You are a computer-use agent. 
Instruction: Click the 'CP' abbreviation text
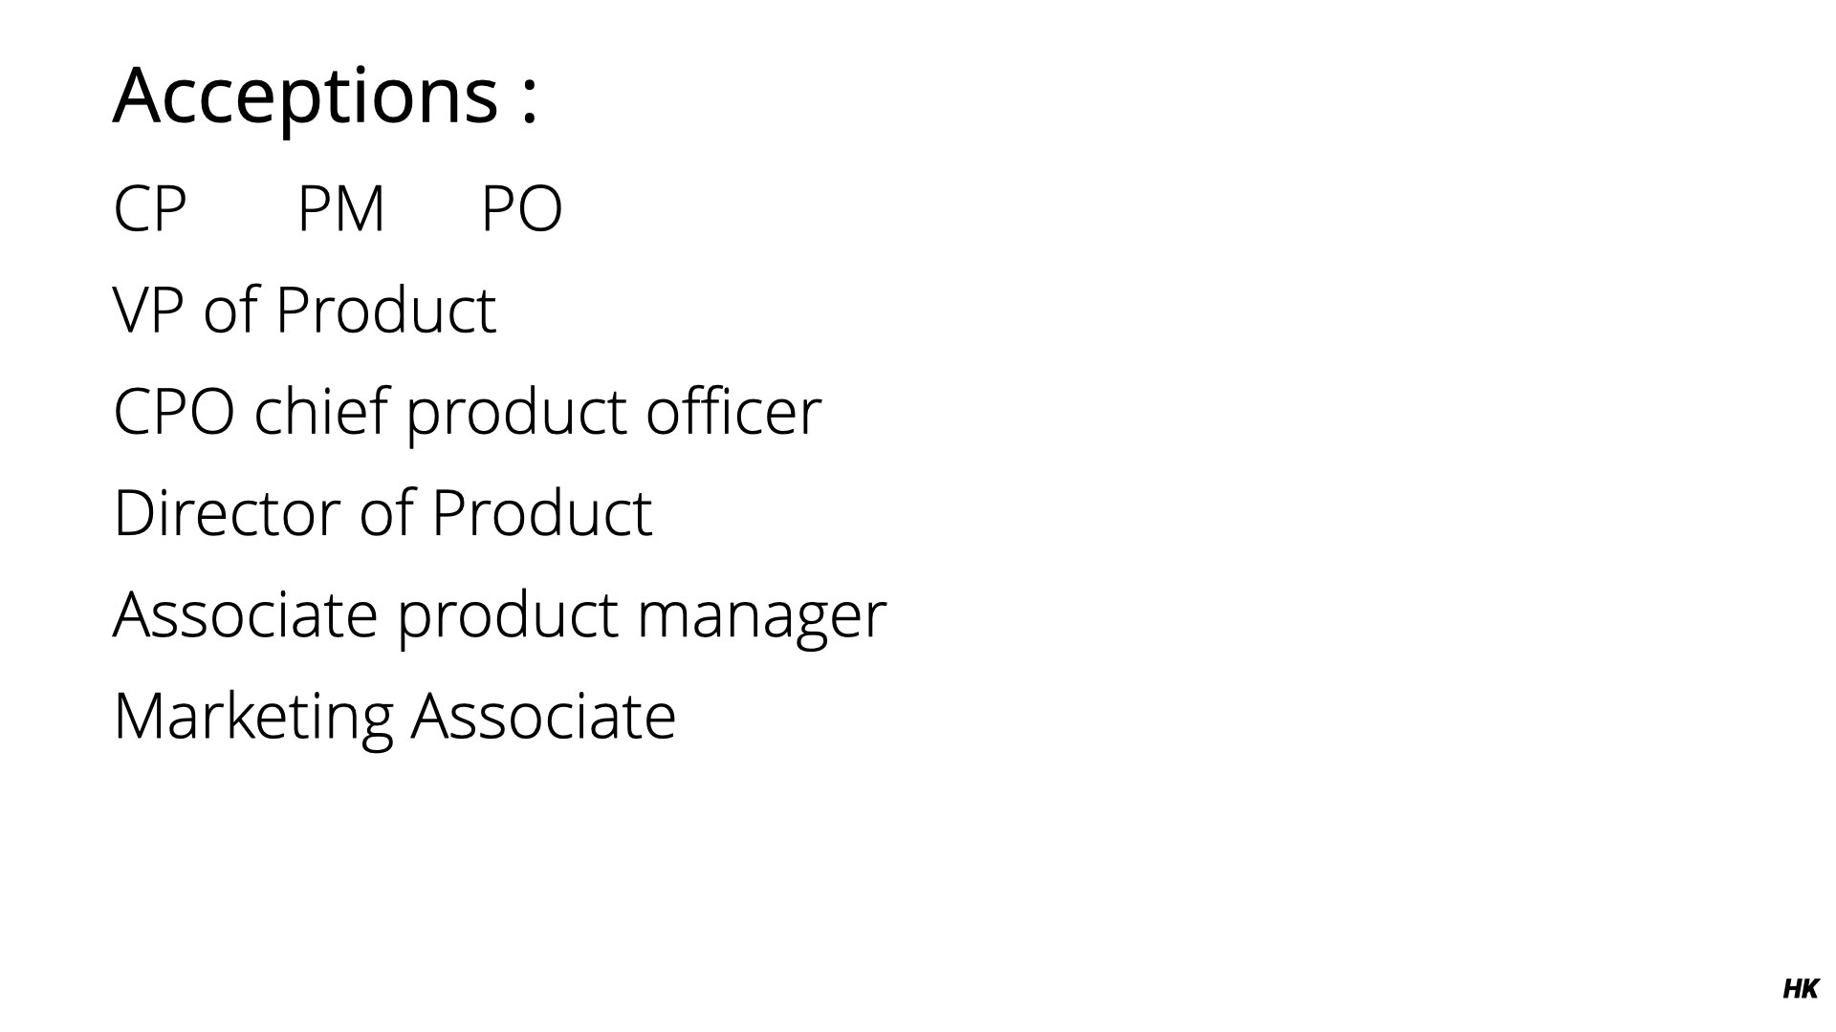[x=150, y=209]
